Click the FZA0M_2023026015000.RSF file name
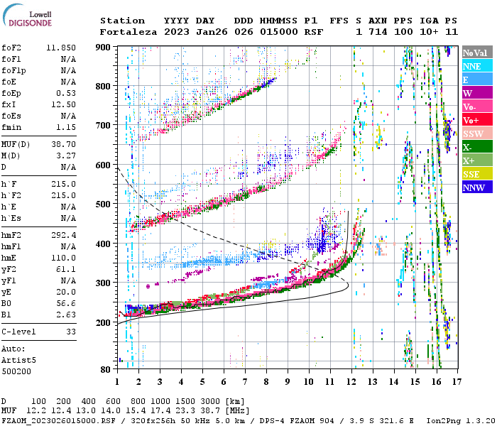This screenshot has width=497, height=426. [58, 421]
